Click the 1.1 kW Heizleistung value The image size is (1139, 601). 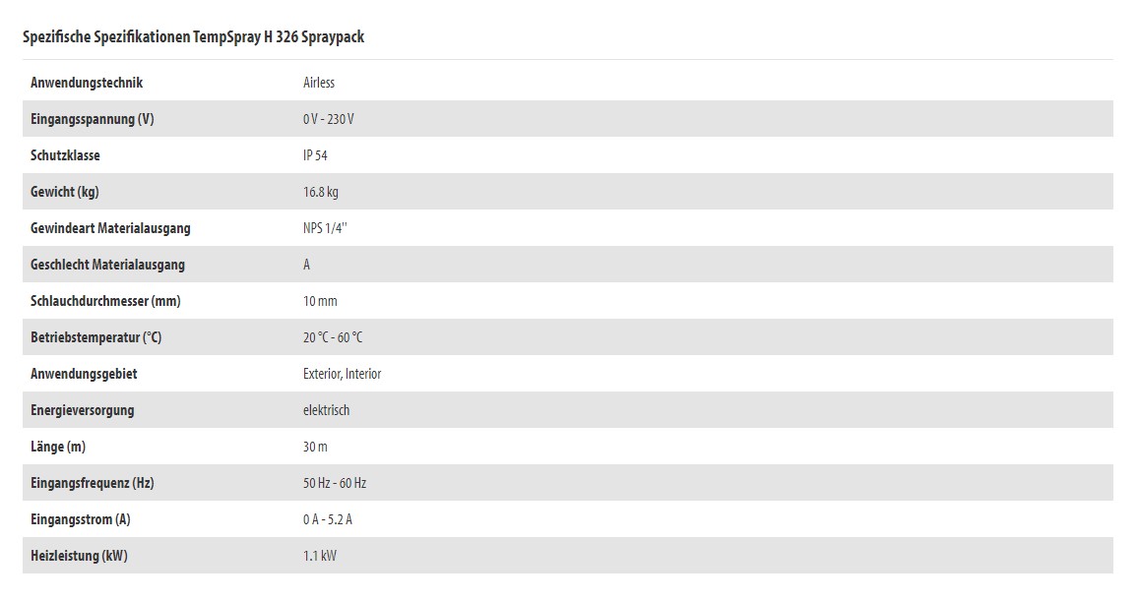click(x=320, y=556)
